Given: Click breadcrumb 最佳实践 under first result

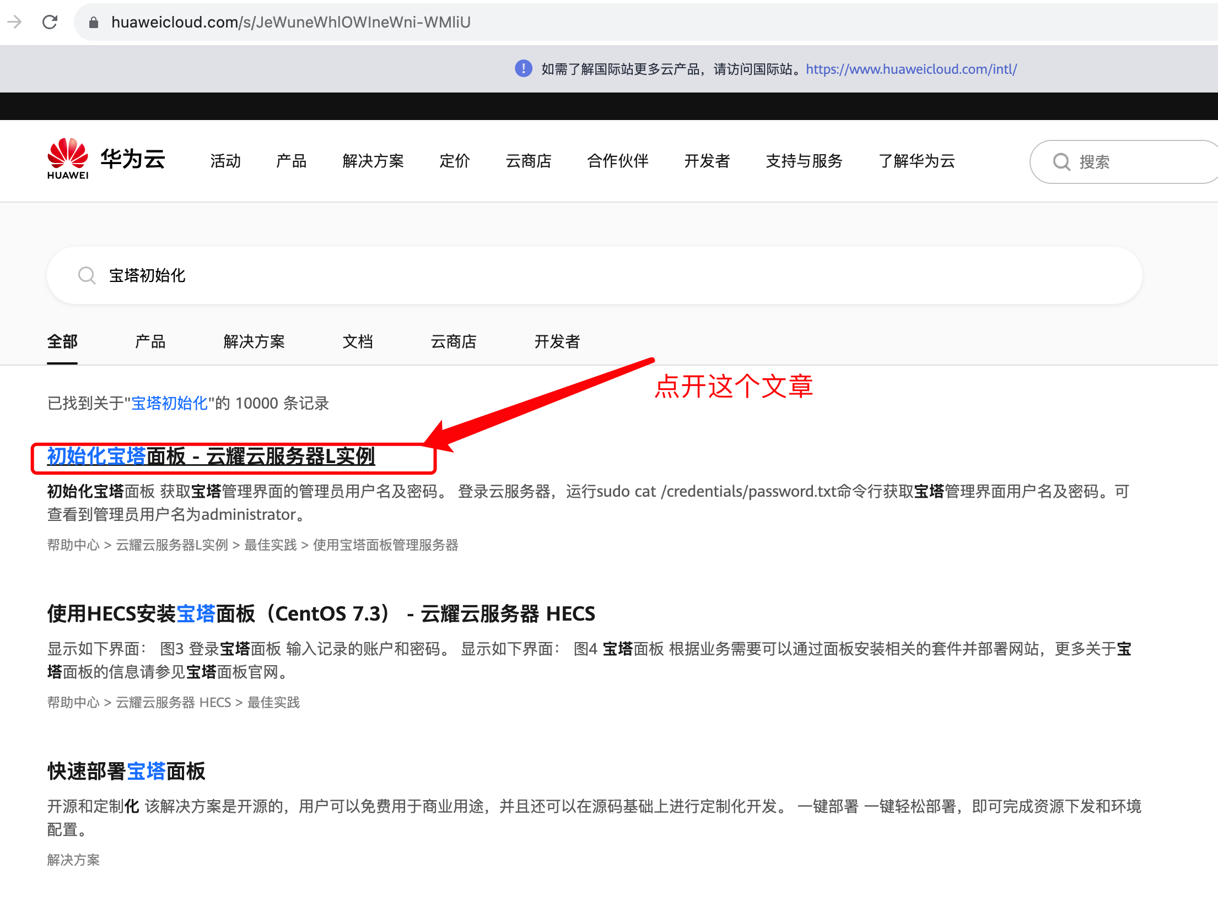Looking at the screenshot, I should (271, 545).
